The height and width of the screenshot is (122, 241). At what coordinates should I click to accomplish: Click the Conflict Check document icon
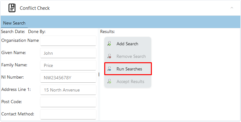pyautogui.click(x=12, y=8)
